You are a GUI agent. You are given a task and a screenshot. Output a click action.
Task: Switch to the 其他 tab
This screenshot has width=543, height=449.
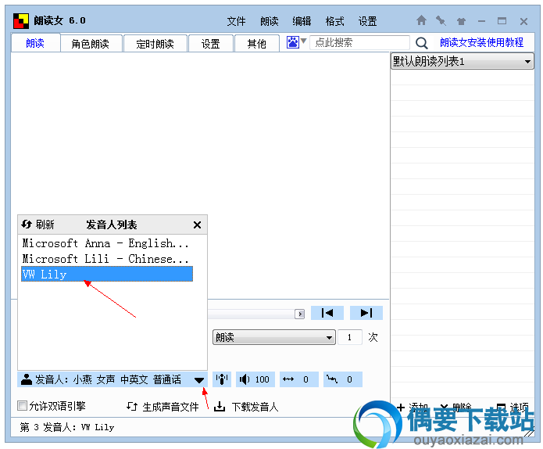coord(256,44)
